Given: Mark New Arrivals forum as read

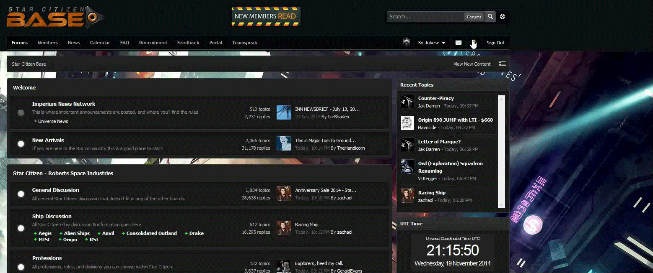Looking at the screenshot, I should [x=21, y=144].
